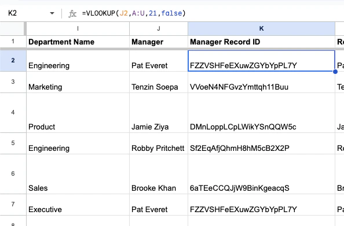Viewport: 344px width, 226px height.
Task: Select cell K2 with FZZVSHFeEXuwZGYbYpPL7Y
Action: coord(261,61)
